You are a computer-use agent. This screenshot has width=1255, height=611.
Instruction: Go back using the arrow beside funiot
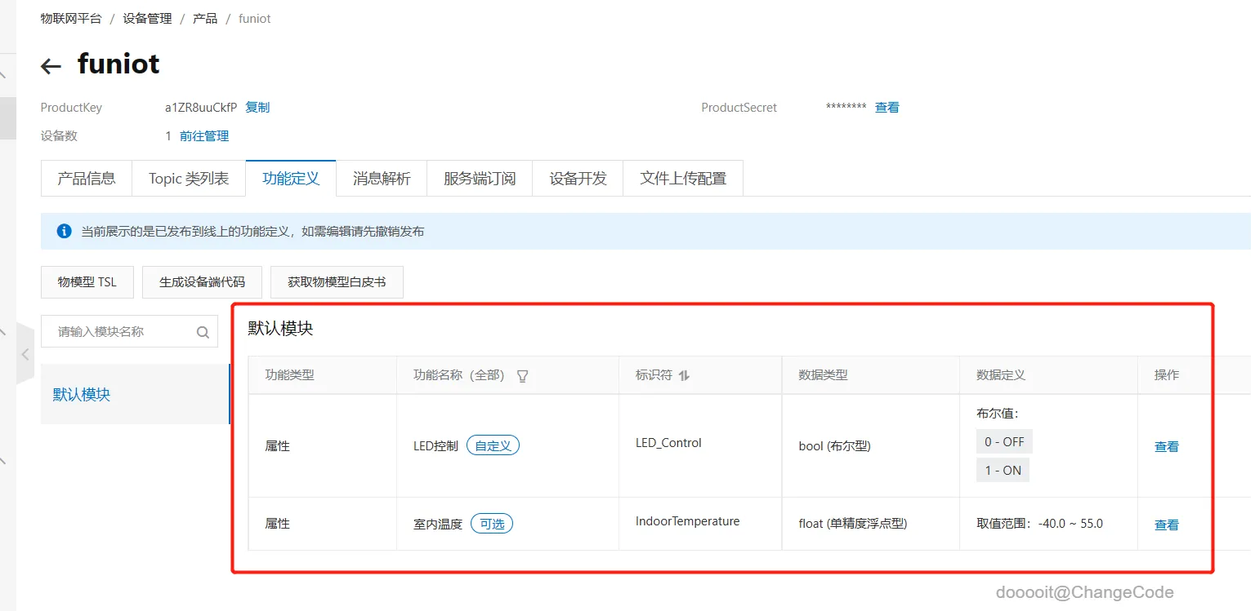51,66
